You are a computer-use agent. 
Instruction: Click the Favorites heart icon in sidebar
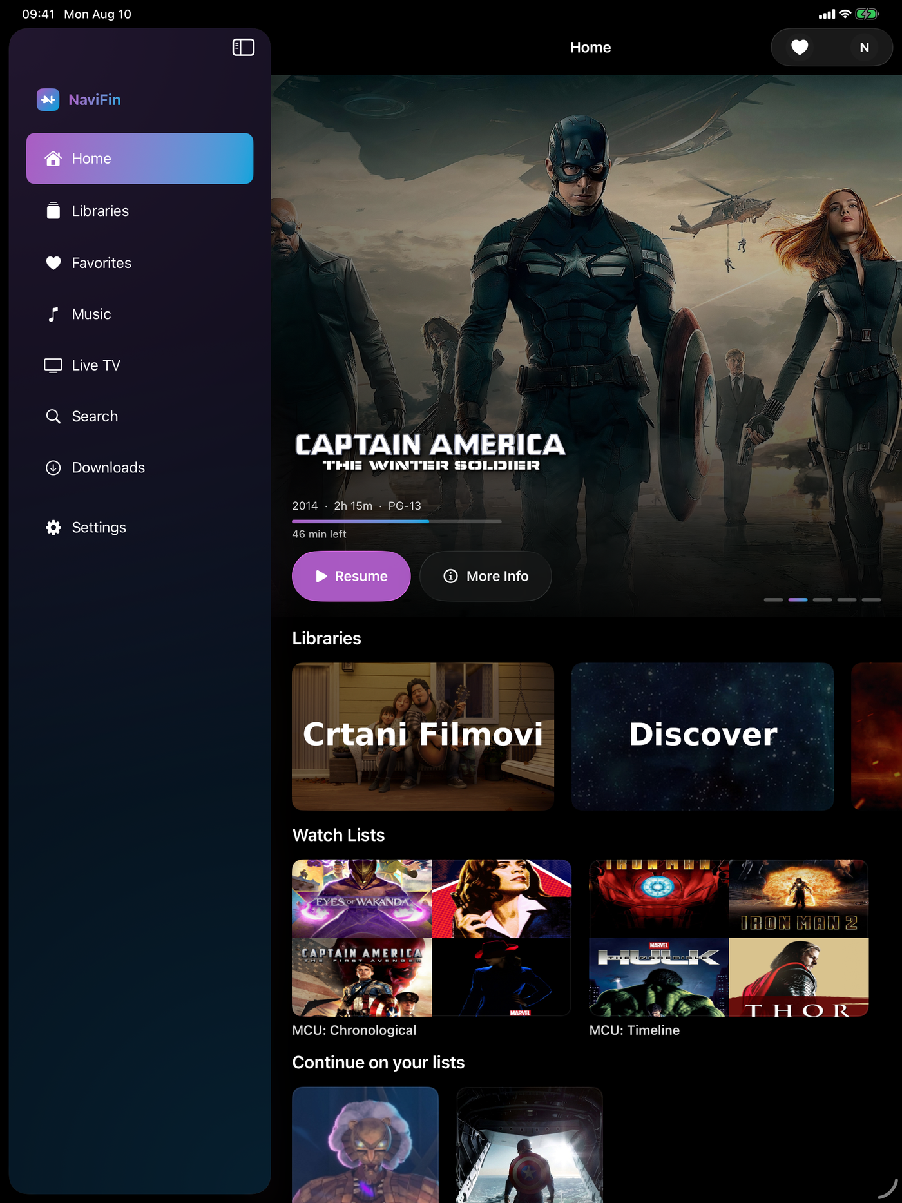53,263
